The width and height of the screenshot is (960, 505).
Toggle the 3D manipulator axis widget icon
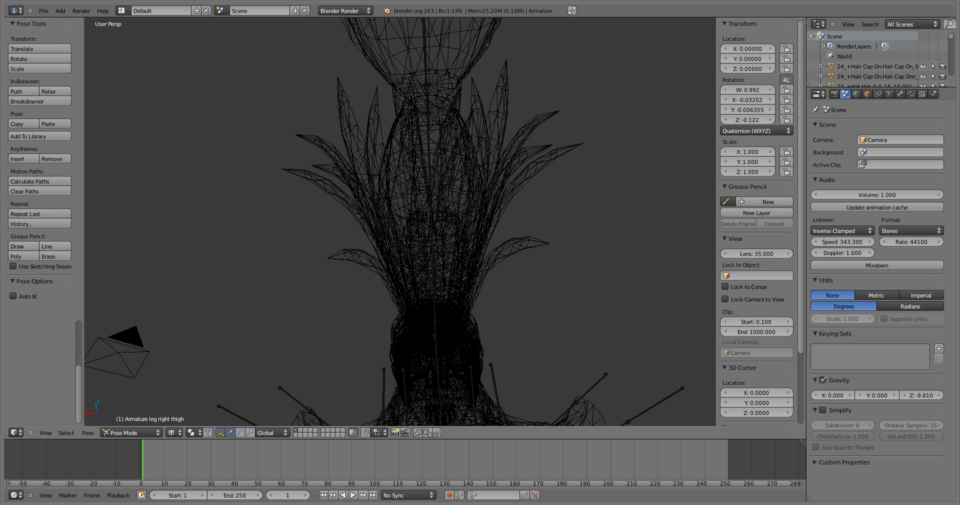pyautogui.click(x=220, y=432)
